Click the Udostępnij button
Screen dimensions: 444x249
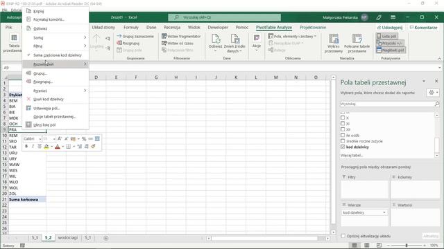[390, 28]
